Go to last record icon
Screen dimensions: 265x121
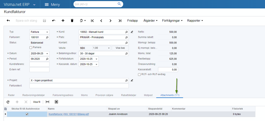point(120,21)
